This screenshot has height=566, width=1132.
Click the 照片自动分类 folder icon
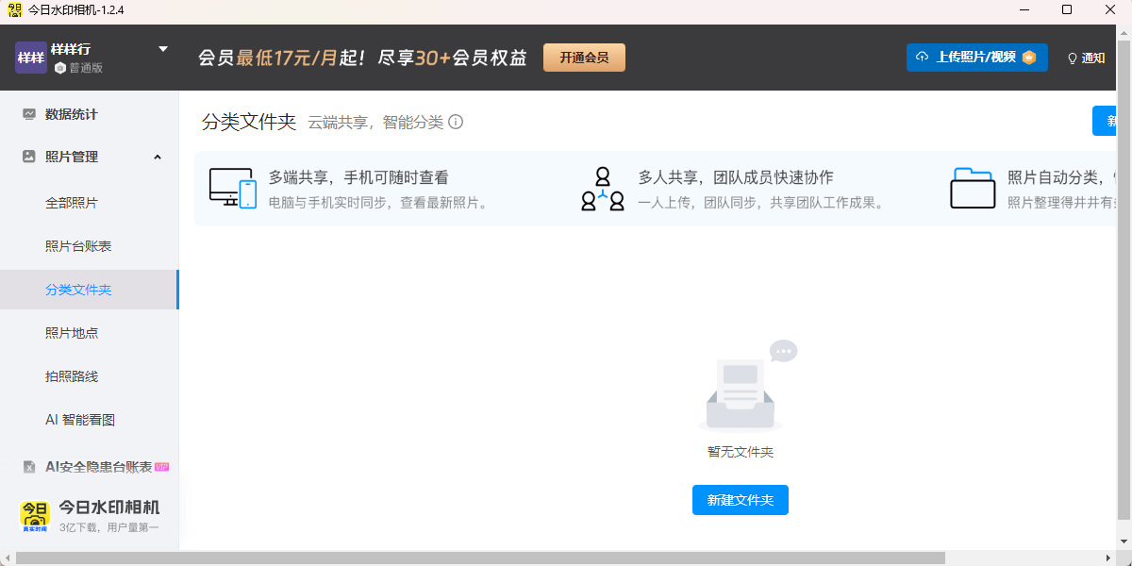(973, 188)
